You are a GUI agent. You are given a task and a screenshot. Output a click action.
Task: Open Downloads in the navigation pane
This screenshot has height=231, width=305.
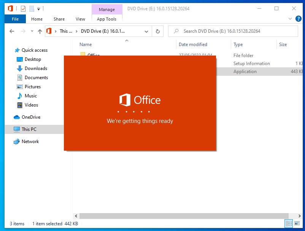point(36,69)
